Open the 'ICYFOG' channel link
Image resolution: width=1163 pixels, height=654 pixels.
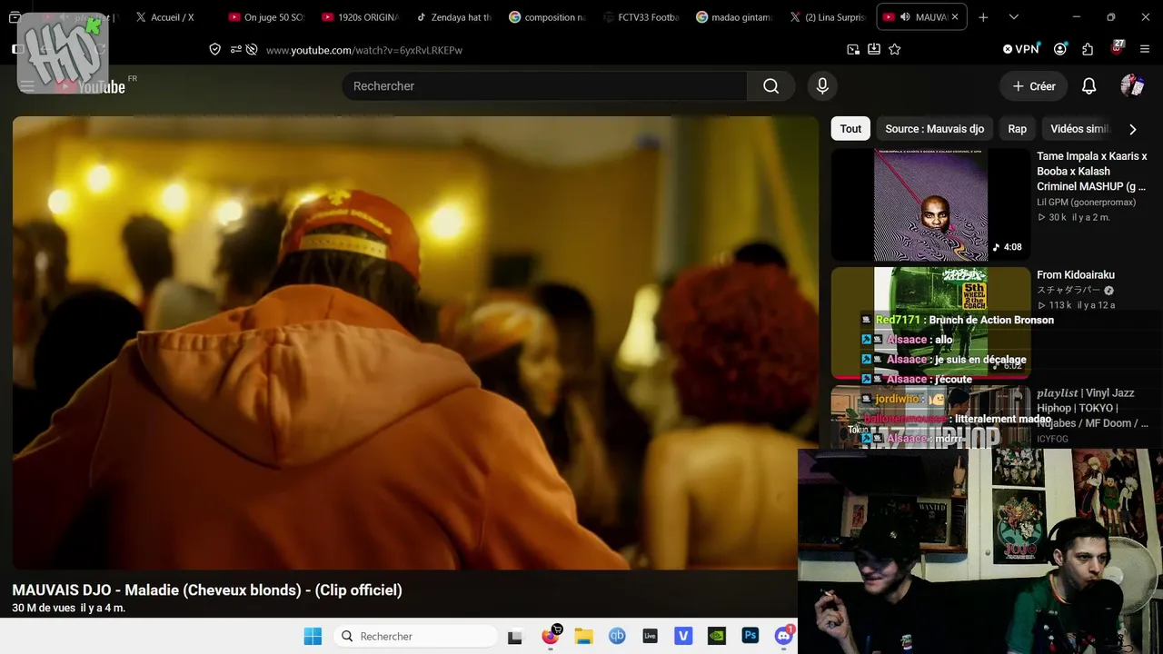tap(1052, 439)
